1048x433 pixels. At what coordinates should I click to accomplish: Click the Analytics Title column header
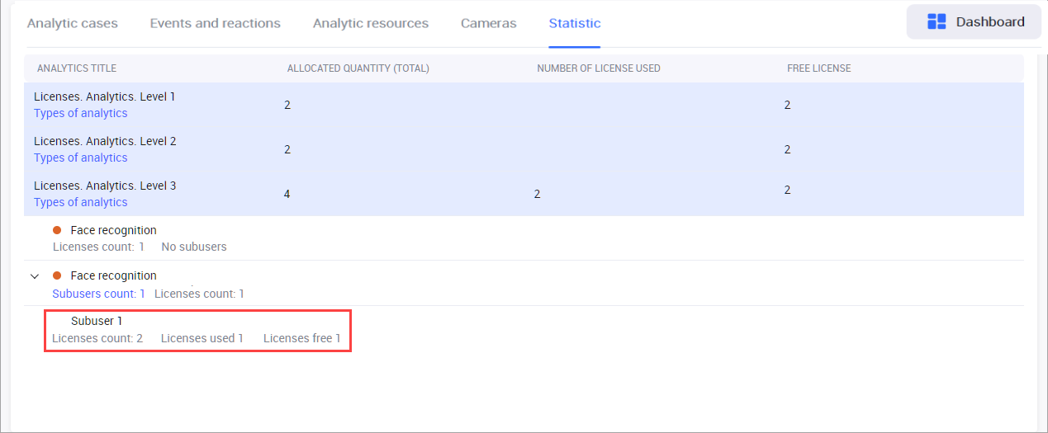77,68
